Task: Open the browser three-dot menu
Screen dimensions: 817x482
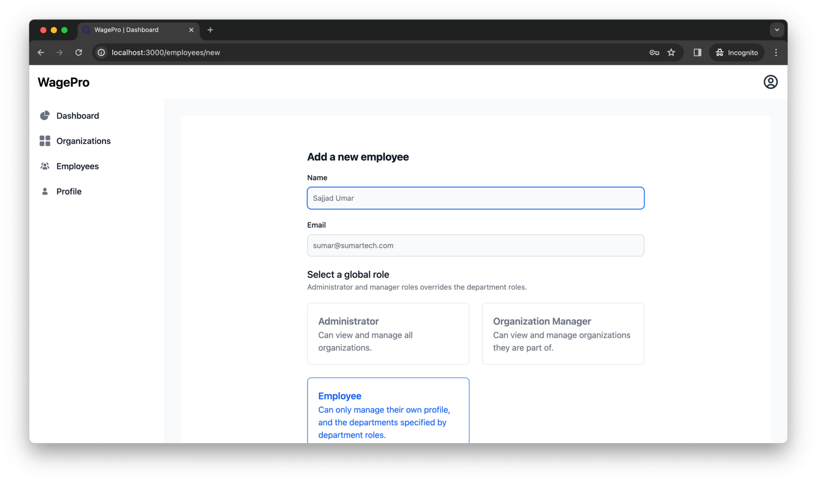Action: click(776, 52)
